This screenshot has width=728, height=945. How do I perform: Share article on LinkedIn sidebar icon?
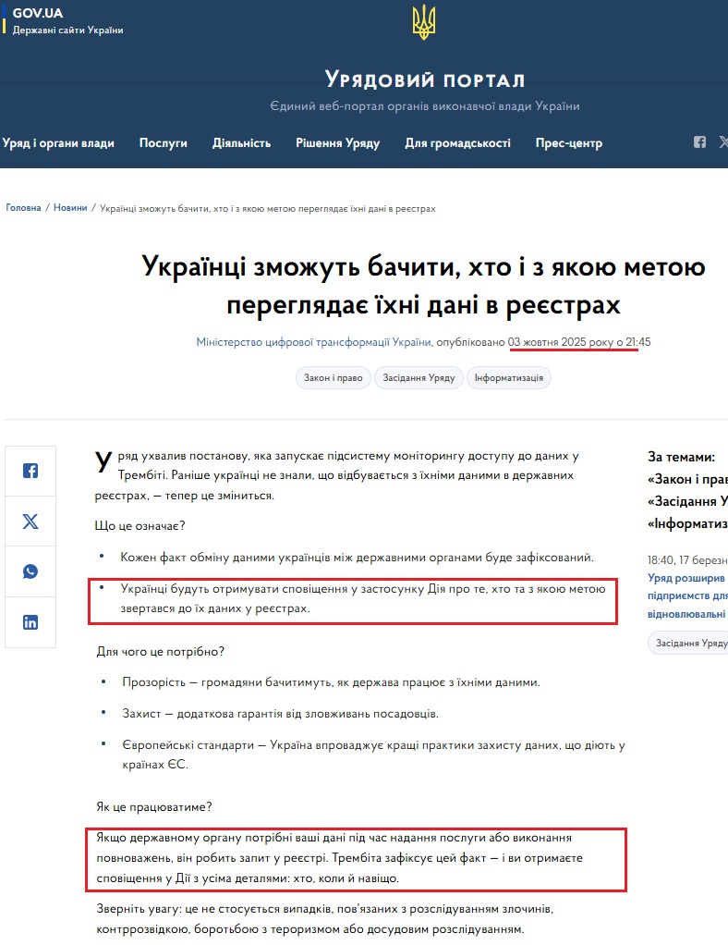pyautogui.click(x=30, y=622)
